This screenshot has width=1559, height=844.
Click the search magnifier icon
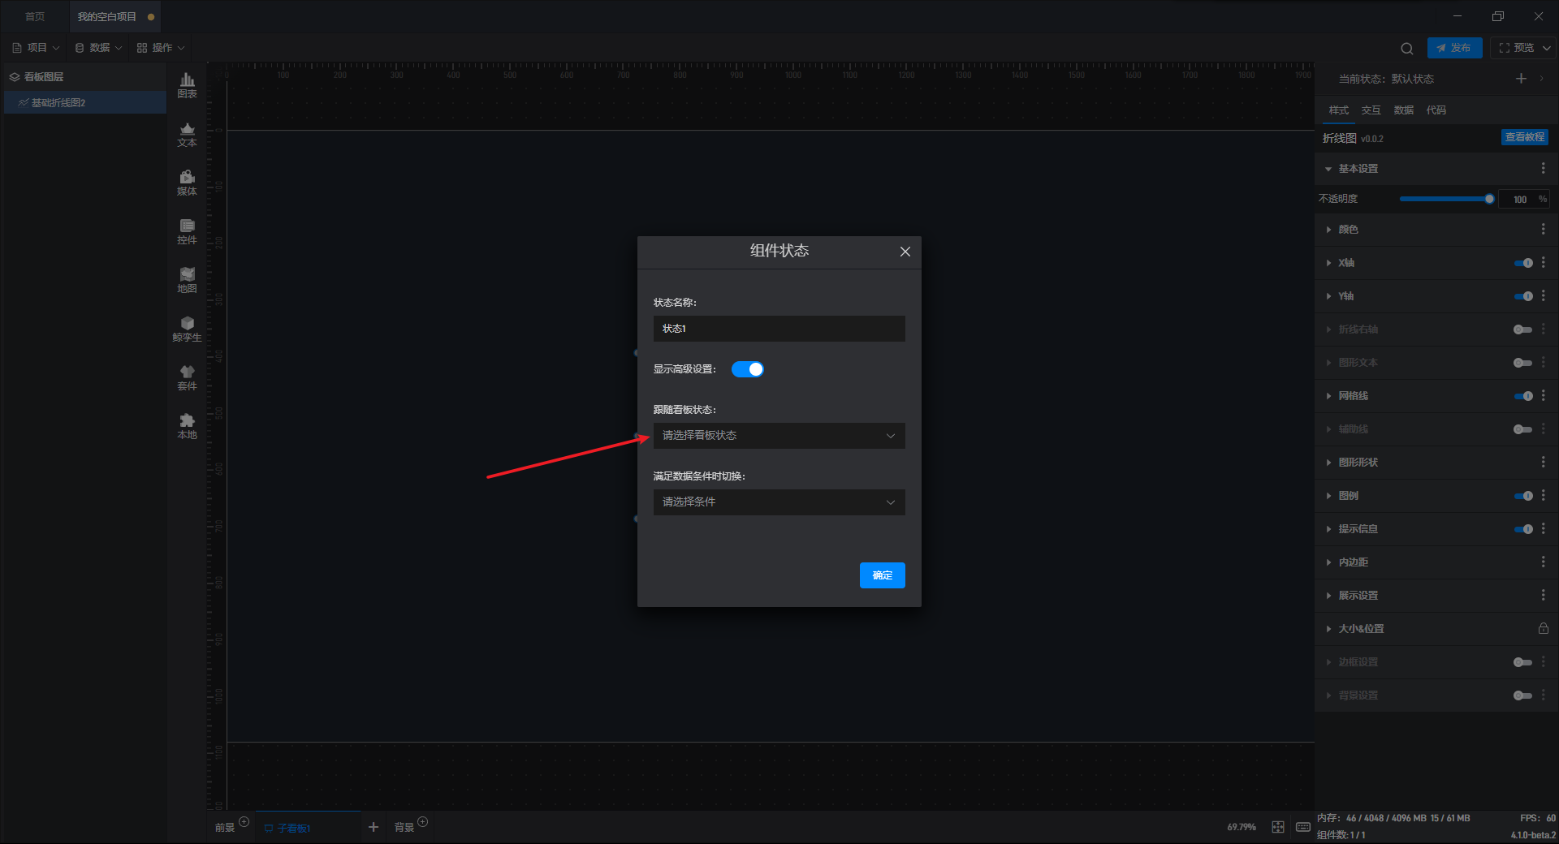(1407, 48)
